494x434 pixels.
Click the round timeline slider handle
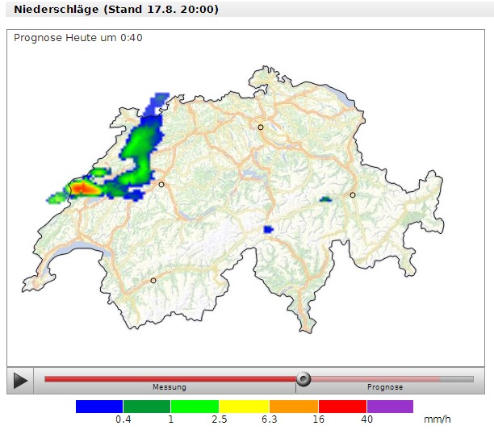(x=304, y=378)
